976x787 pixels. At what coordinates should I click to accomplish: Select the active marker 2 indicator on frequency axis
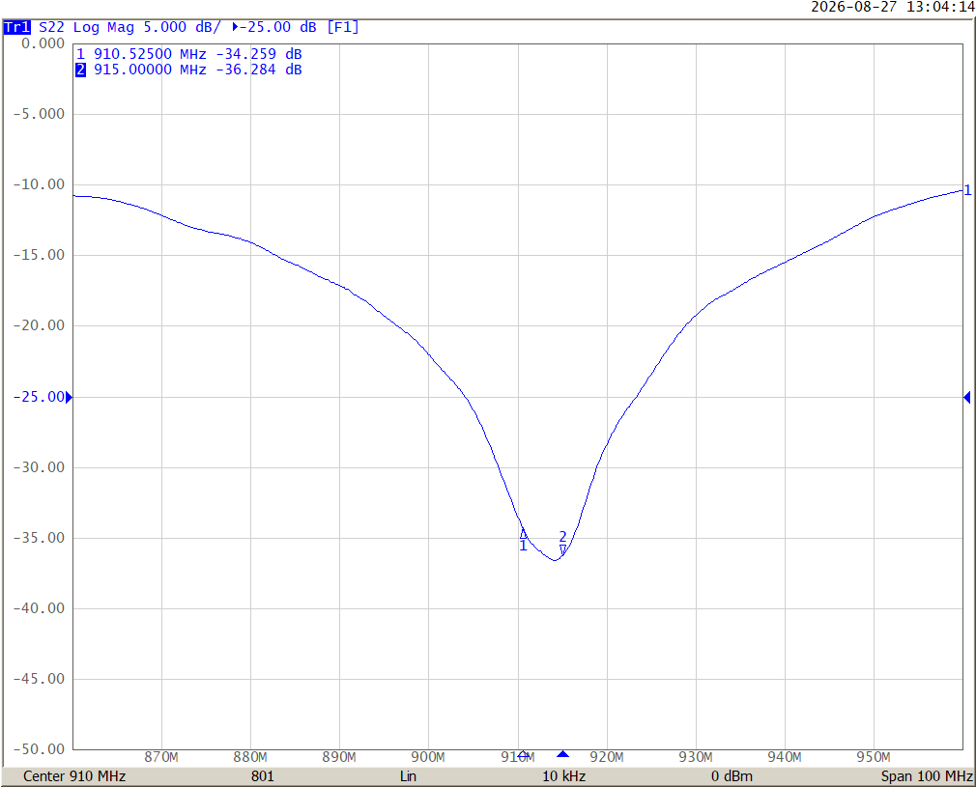click(562, 754)
